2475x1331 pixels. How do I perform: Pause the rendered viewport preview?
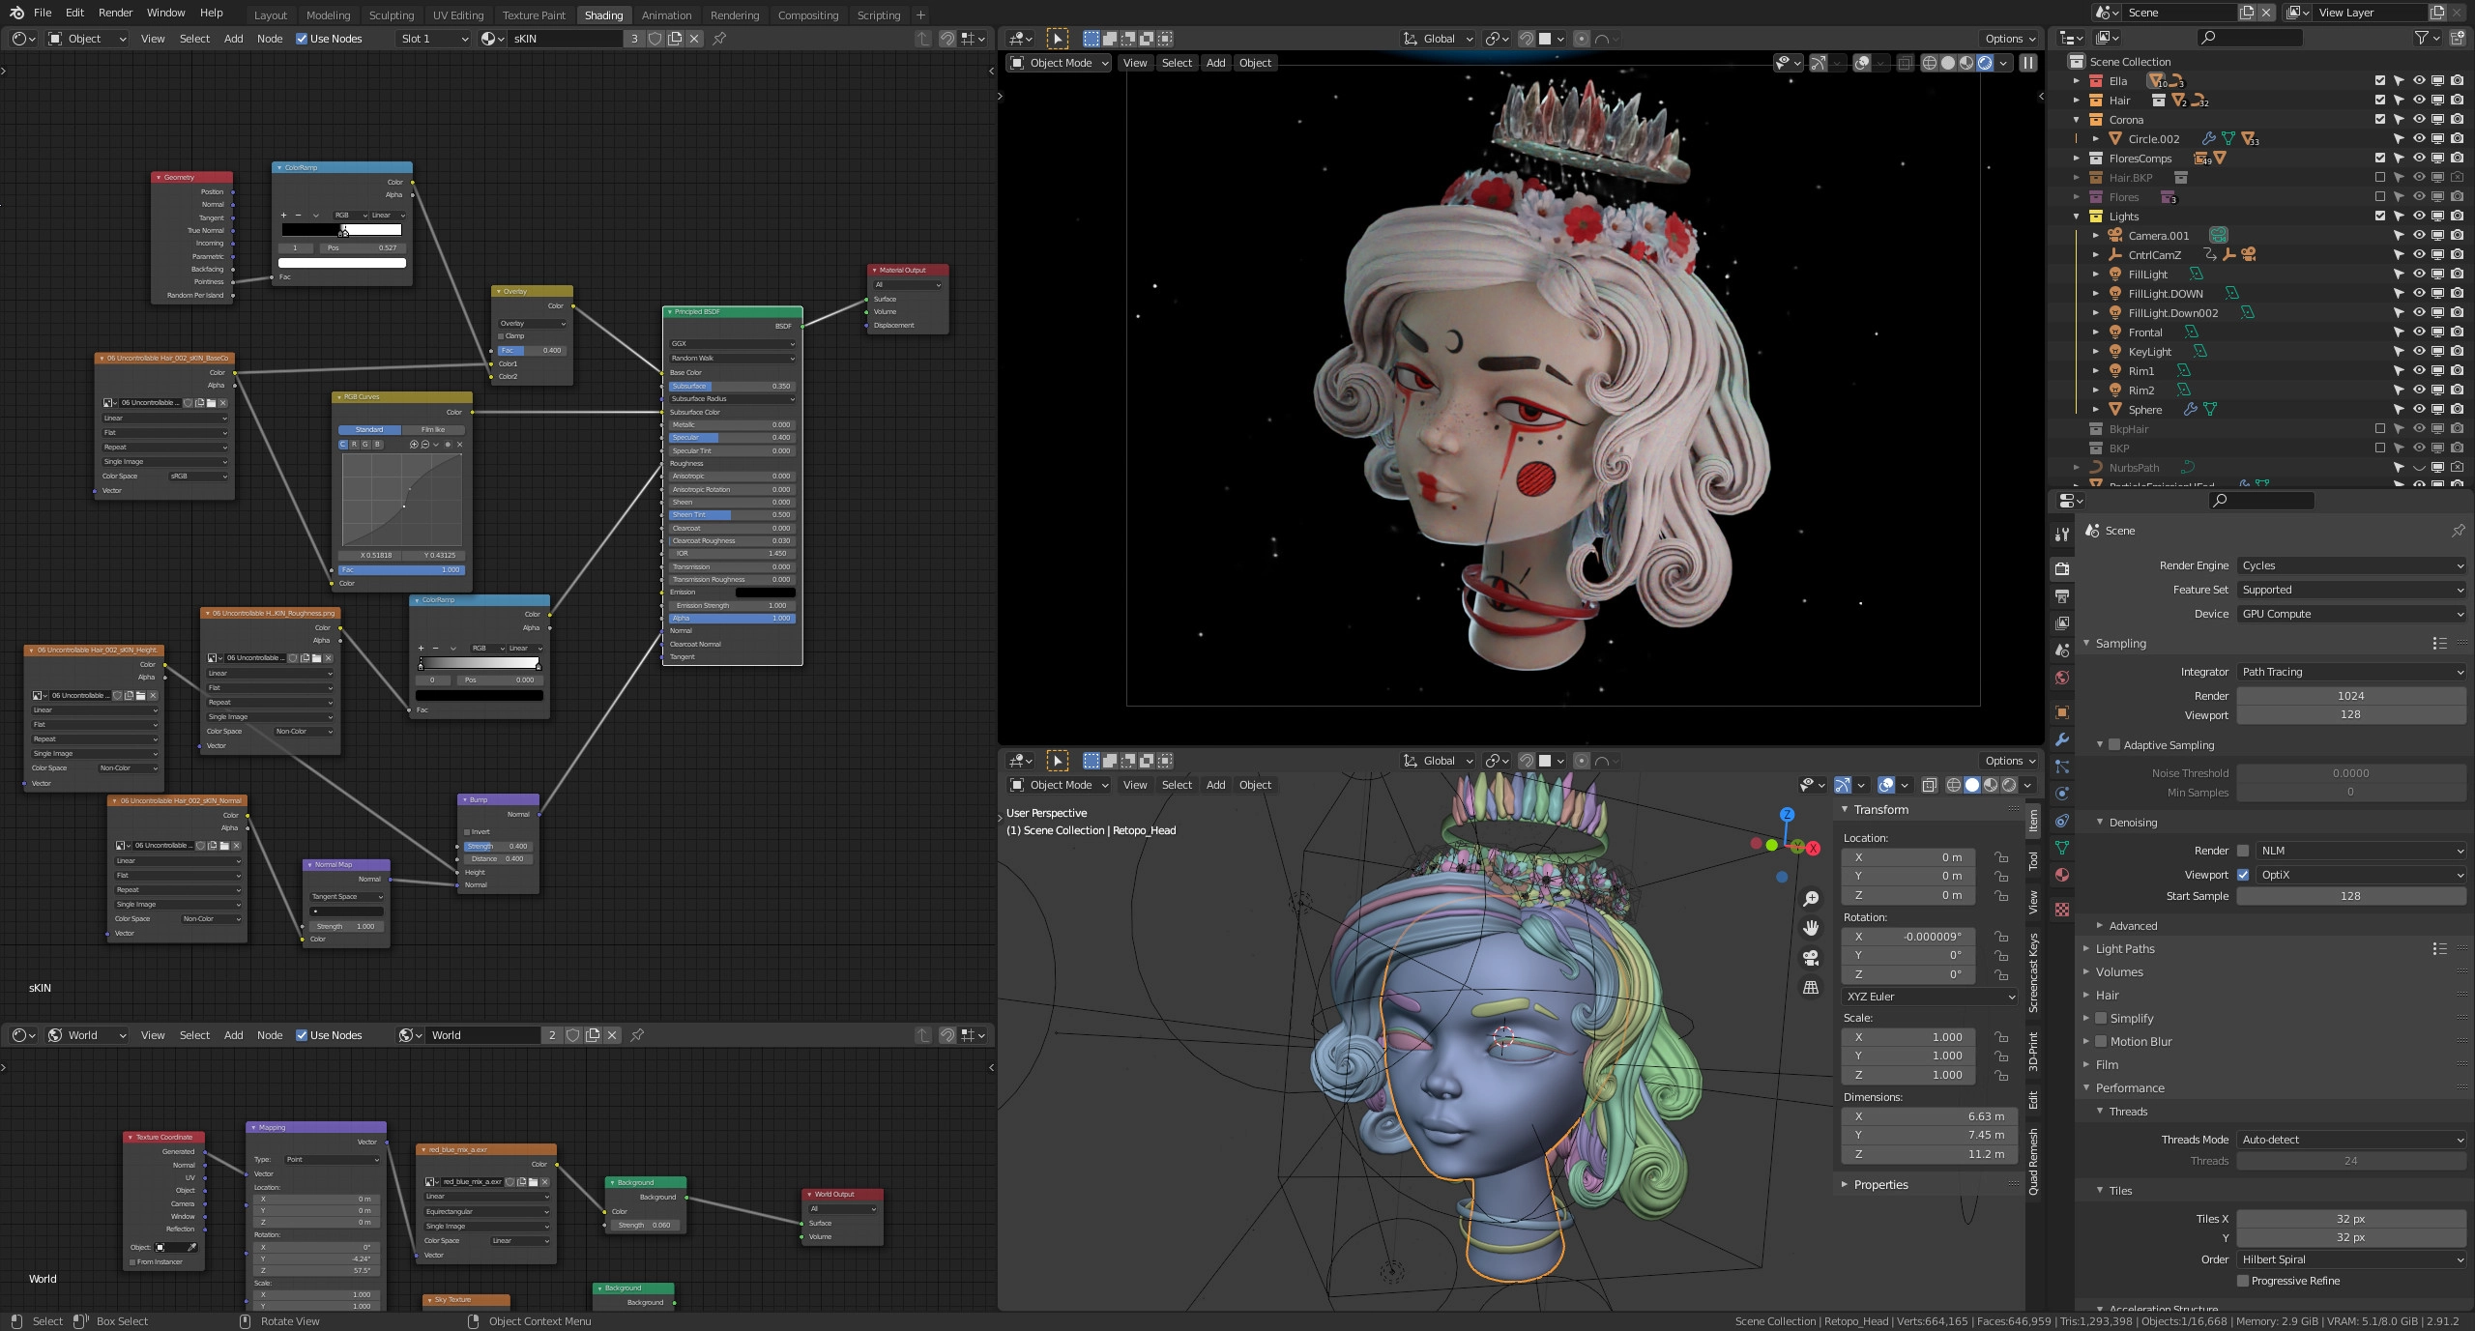[x=2028, y=63]
